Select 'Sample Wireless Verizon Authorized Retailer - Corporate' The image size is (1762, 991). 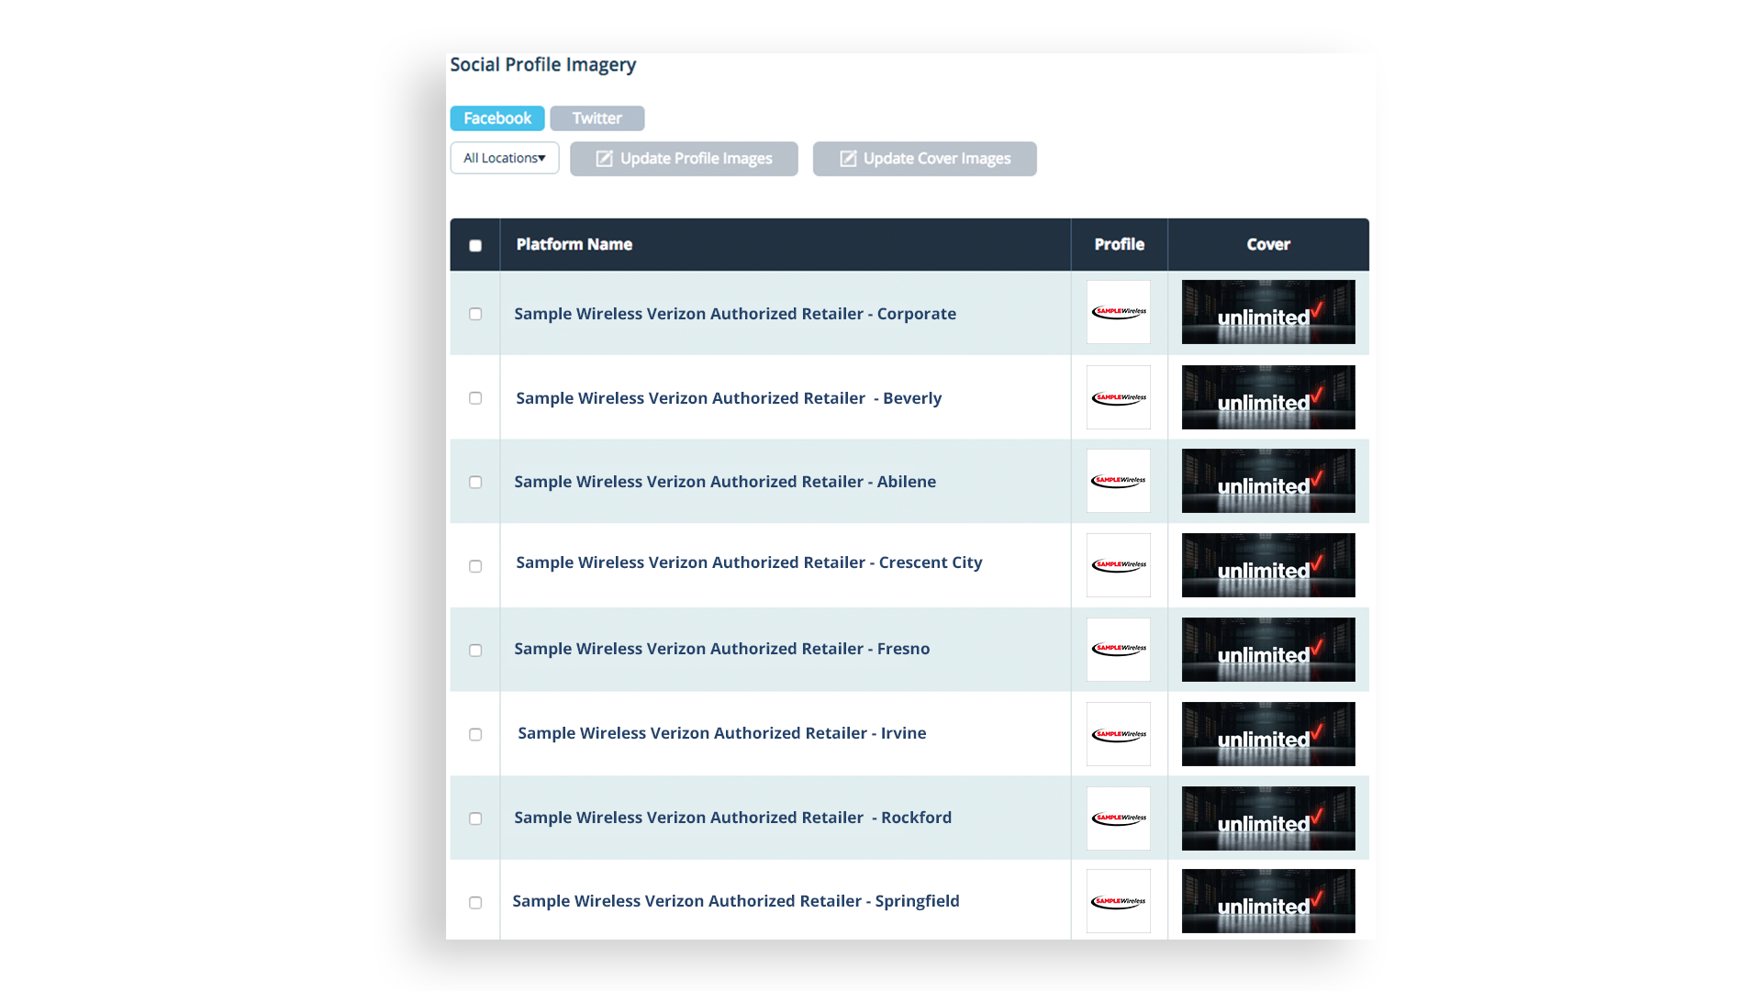click(x=735, y=314)
